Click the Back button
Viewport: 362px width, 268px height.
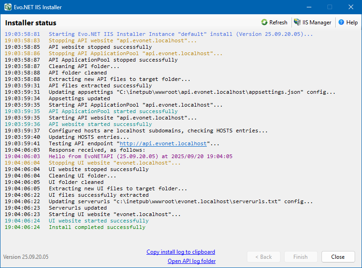[263, 257]
